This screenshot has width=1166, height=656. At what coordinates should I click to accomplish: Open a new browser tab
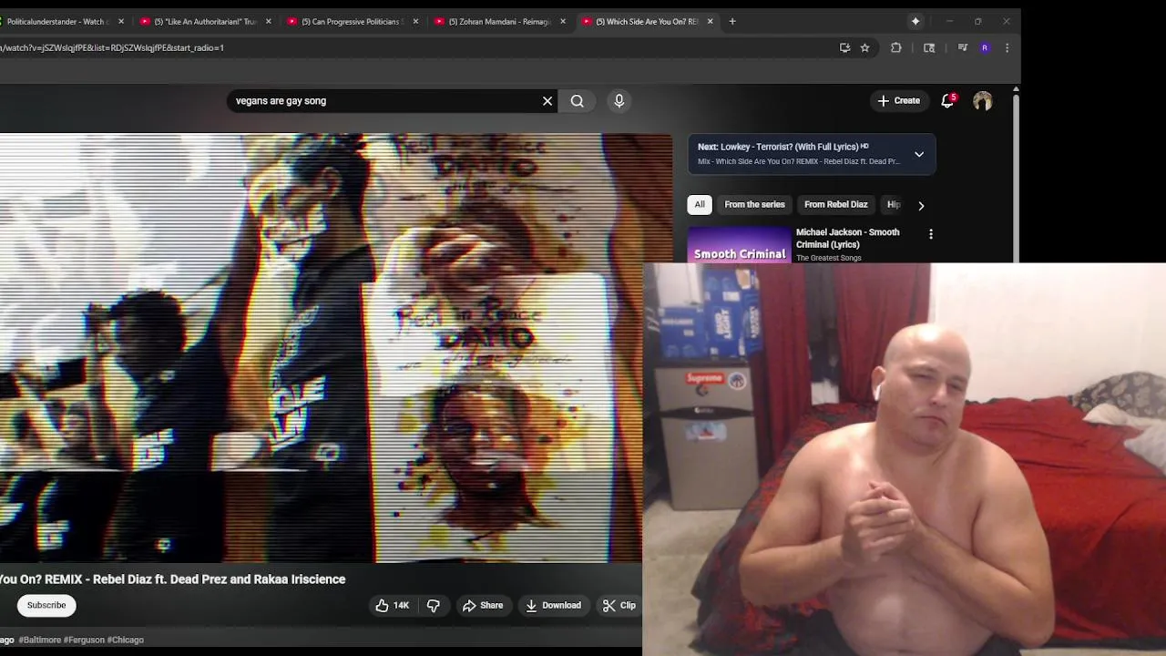pyautogui.click(x=732, y=21)
